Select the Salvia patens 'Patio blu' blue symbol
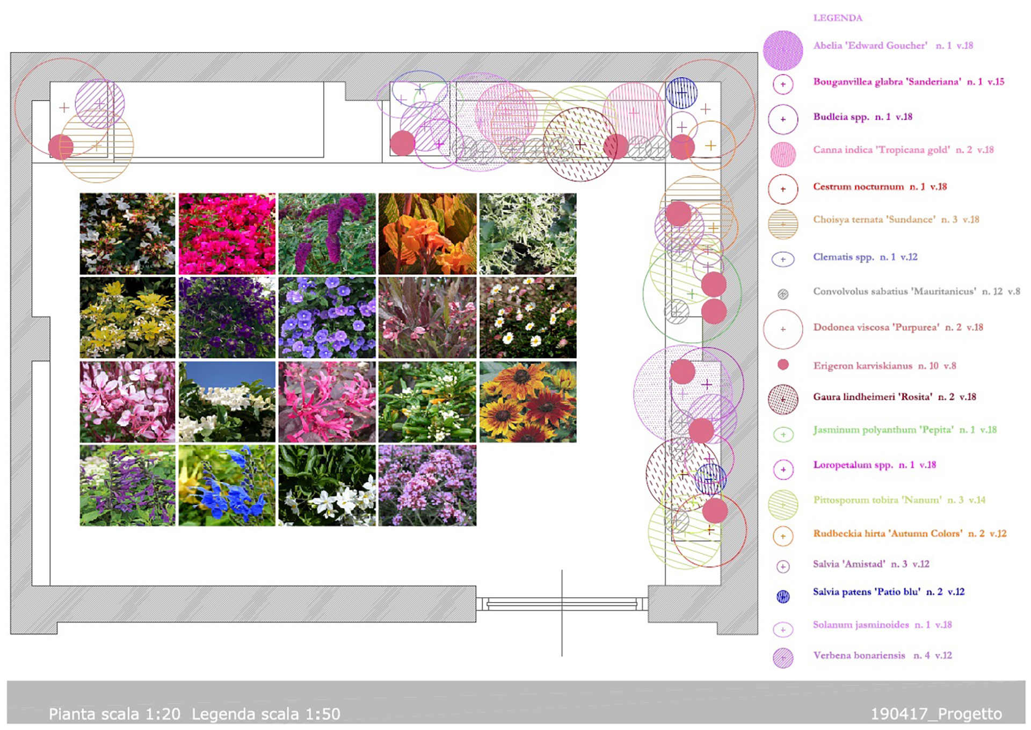This screenshot has height=730, width=1031. [x=783, y=596]
